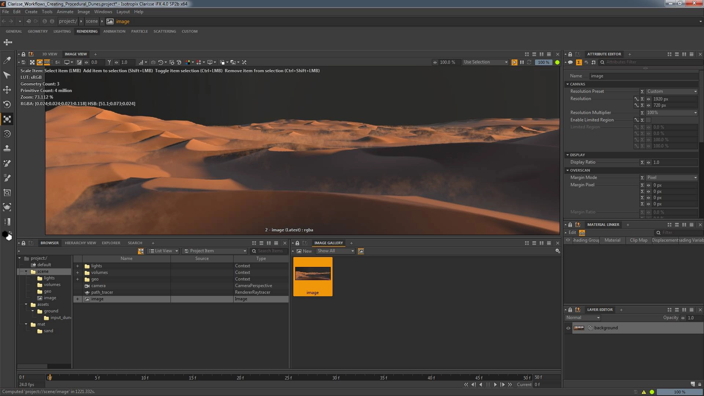Jump to the first frame button

point(466,385)
